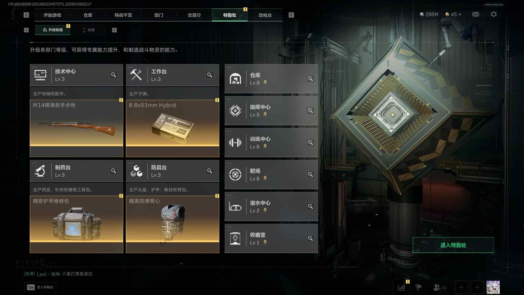The height and width of the screenshot is (295, 524).
Task: Select the 潜水中心 Lv.2 department row
Action: pos(271,206)
